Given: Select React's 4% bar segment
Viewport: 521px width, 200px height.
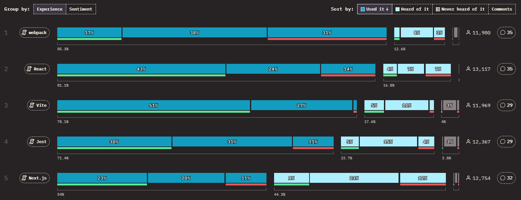Looking at the screenshot, I should coord(390,69).
